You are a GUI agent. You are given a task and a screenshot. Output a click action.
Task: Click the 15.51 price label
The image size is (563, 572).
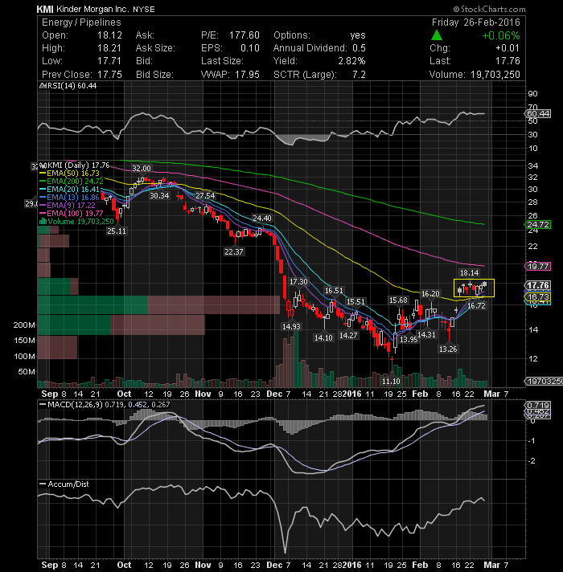pyautogui.click(x=355, y=302)
